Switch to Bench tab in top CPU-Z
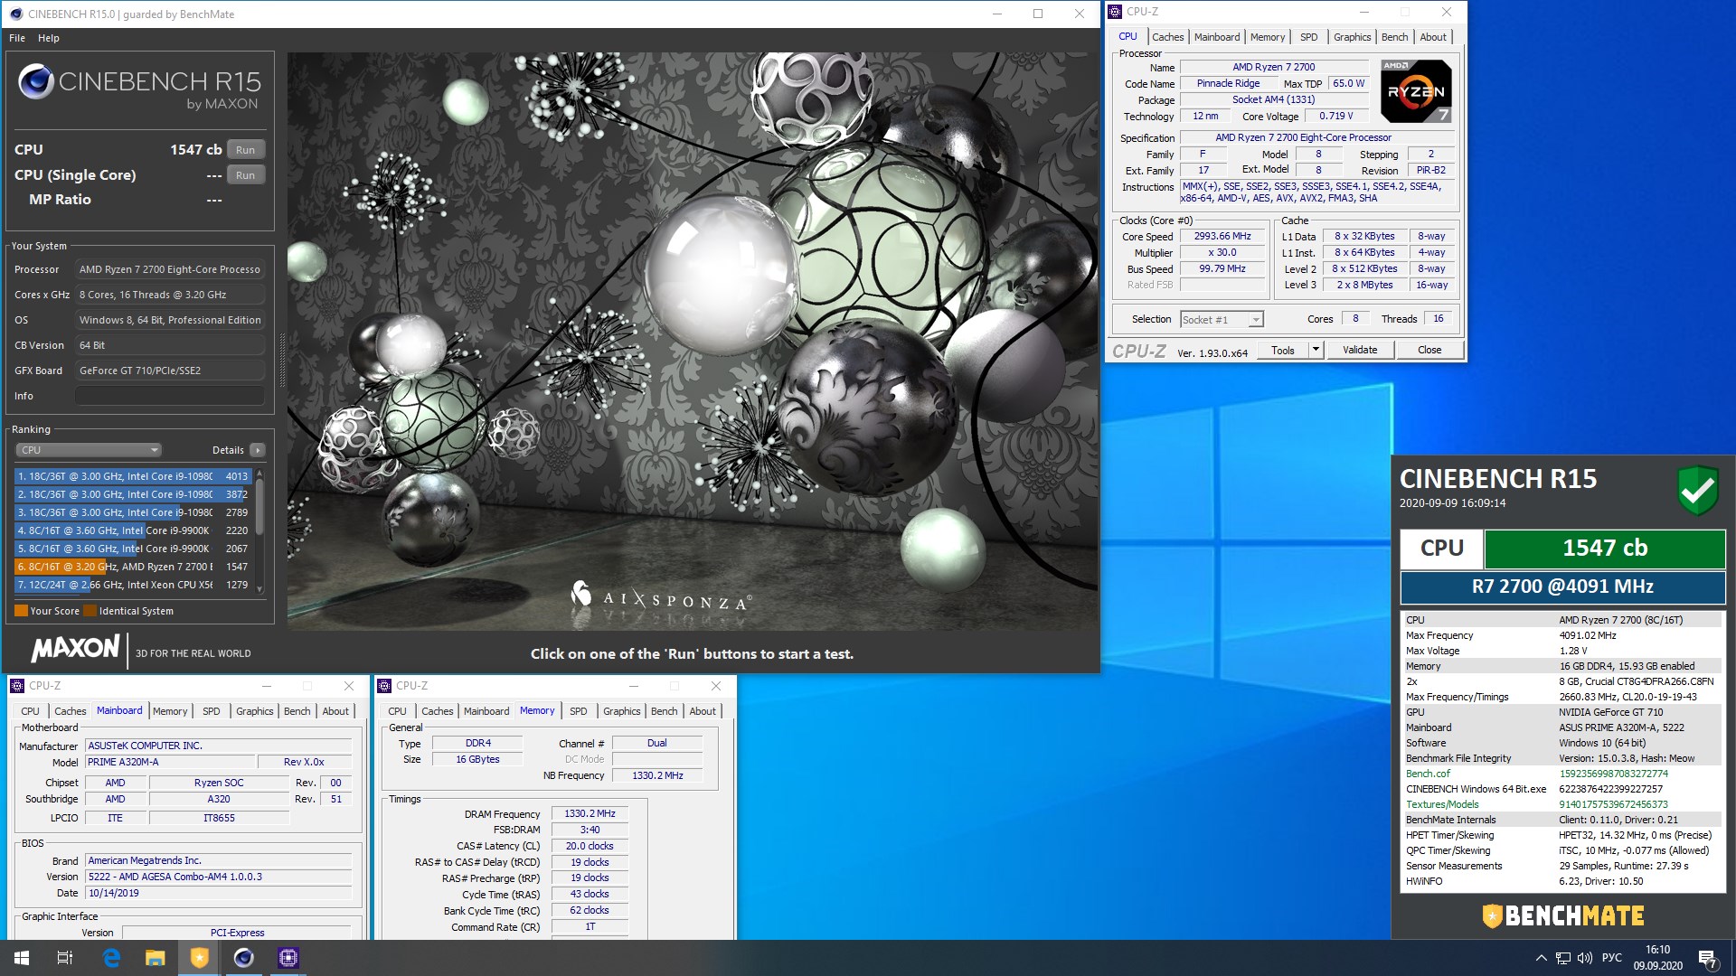Image resolution: width=1736 pixels, height=976 pixels. (1395, 37)
